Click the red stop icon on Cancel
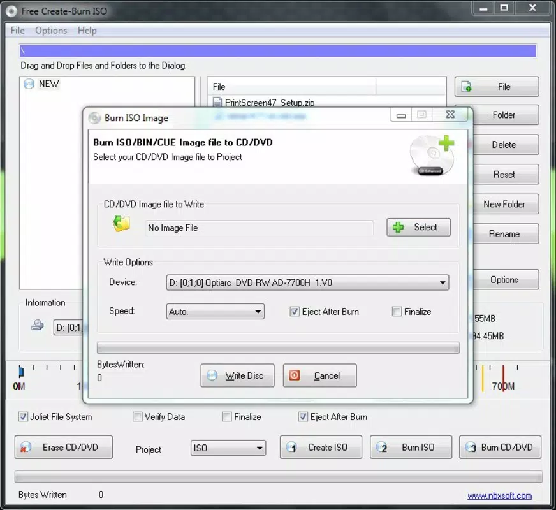This screenshot has width=556, height=510. 295,375
